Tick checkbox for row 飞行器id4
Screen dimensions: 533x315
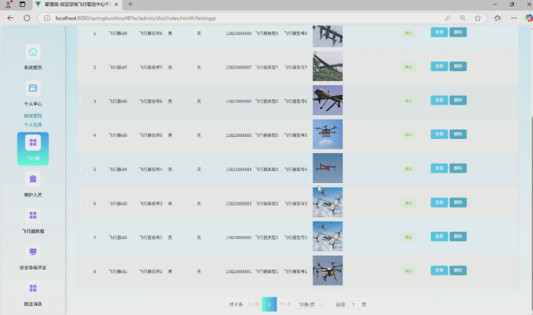[x=81, y=169]
